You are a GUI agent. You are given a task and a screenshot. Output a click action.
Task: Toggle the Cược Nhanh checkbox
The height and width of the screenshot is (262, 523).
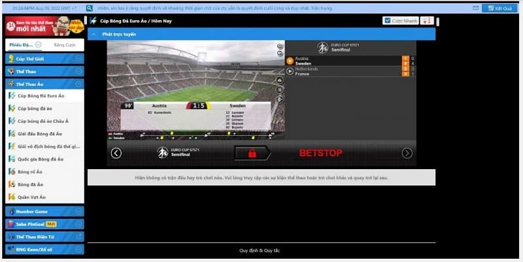[388, 21]
